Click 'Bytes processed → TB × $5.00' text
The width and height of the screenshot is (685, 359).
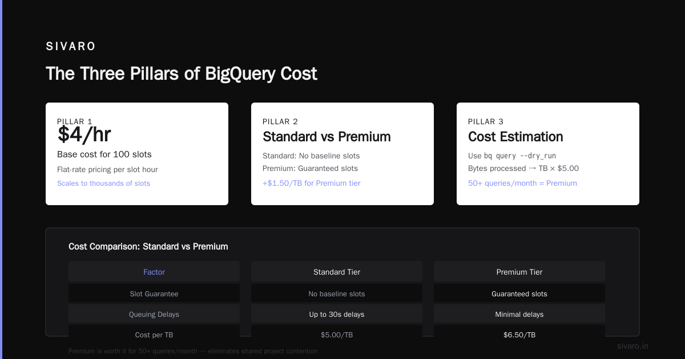pyautogui.click(x=523, y=168)
